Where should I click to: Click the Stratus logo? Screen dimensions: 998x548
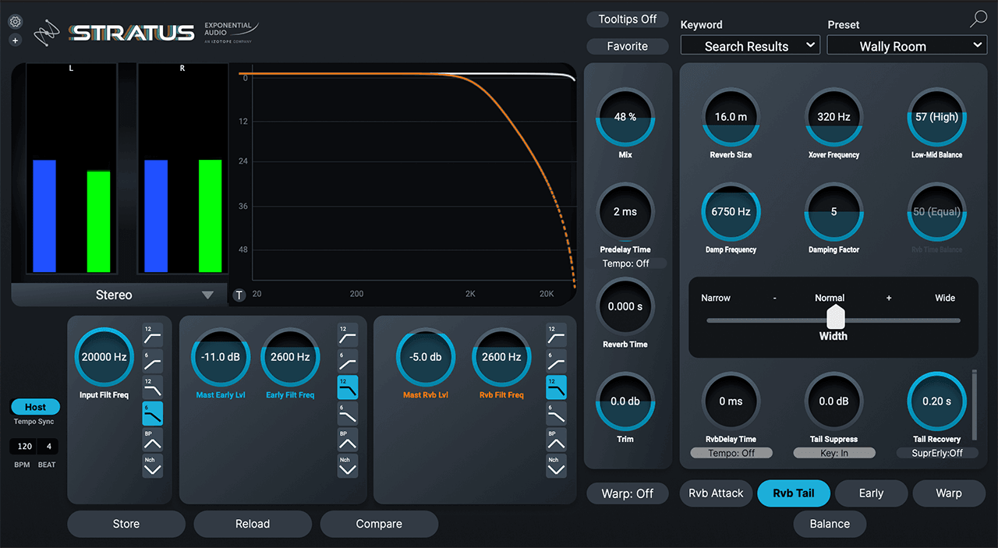pos(131,32)
